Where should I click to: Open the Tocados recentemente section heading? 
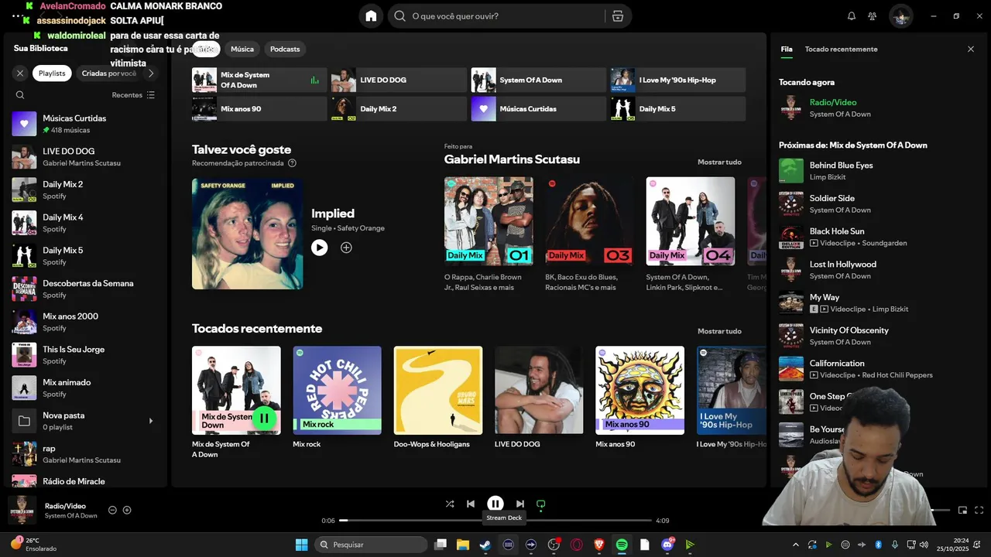point(257,329)
